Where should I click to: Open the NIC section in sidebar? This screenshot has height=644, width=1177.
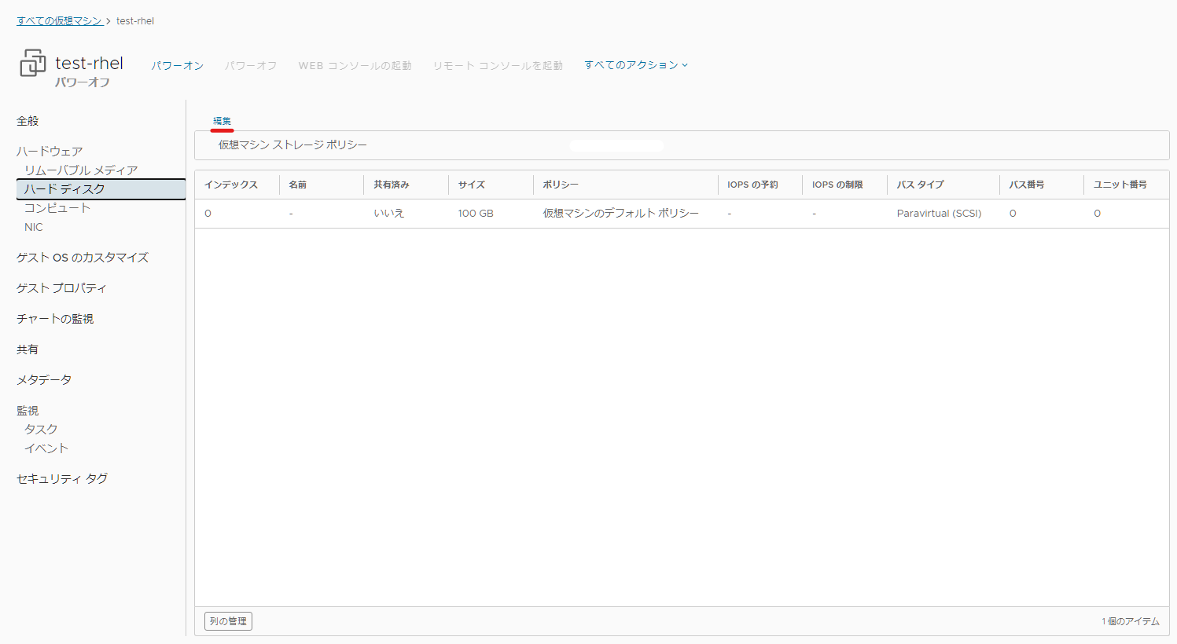point(34,227)
